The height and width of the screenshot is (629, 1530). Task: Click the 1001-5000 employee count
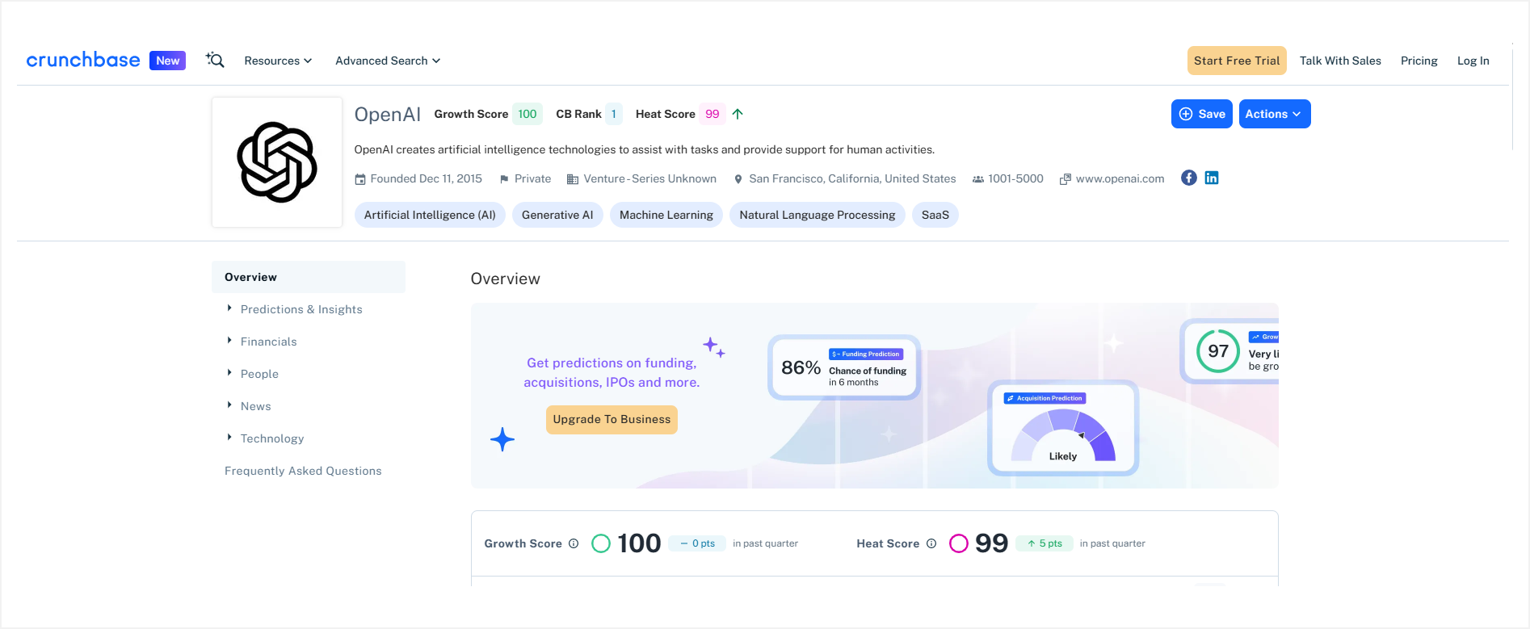(x=1015, y=178)
